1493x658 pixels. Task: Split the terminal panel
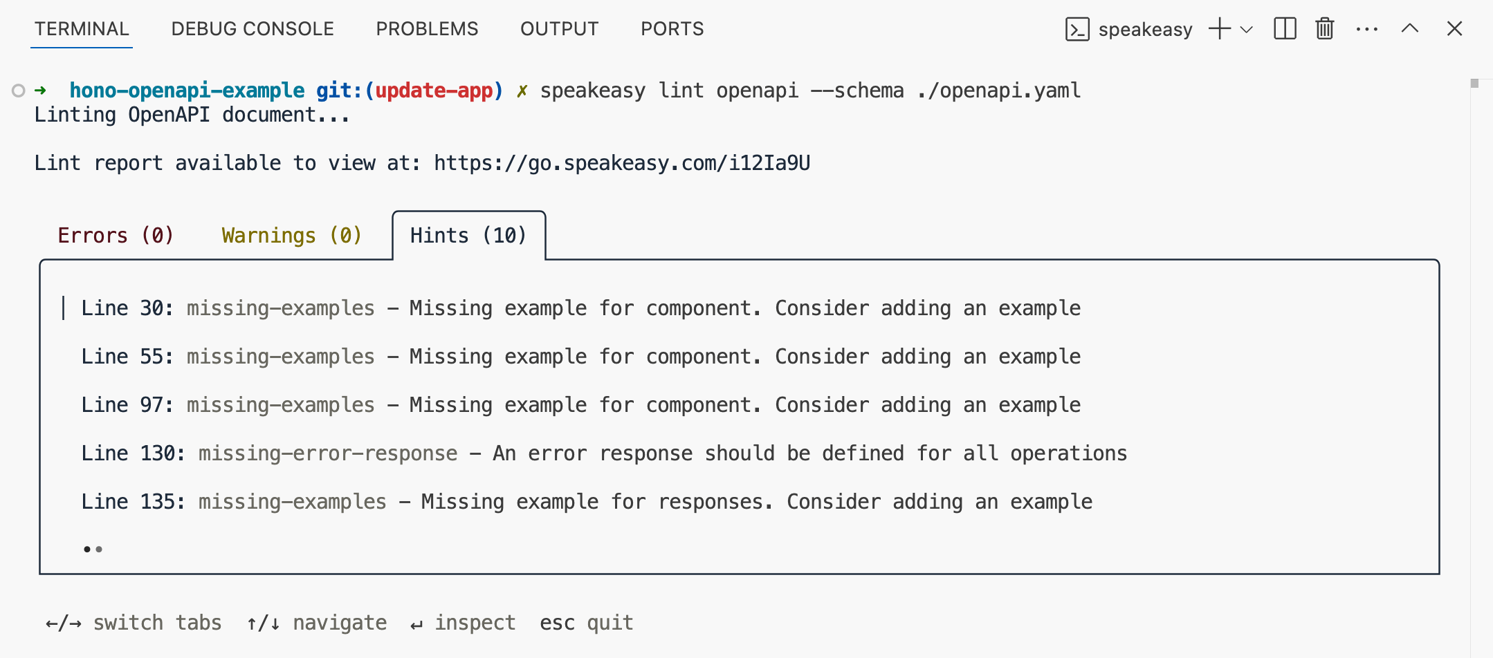point(1285,29)
